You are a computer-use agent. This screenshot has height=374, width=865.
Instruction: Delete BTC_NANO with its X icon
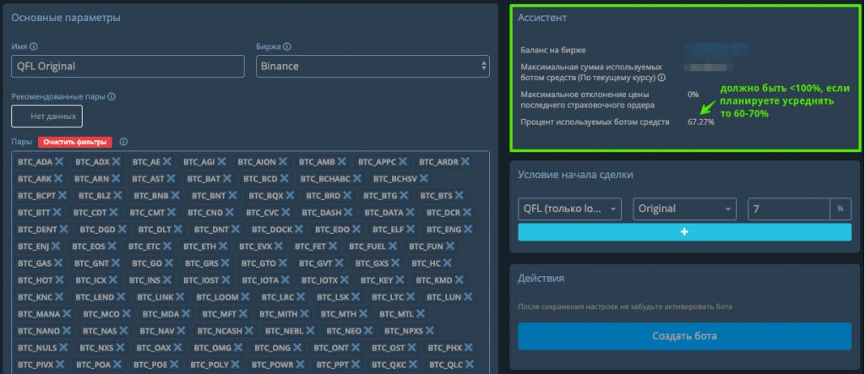coord(67,331)
